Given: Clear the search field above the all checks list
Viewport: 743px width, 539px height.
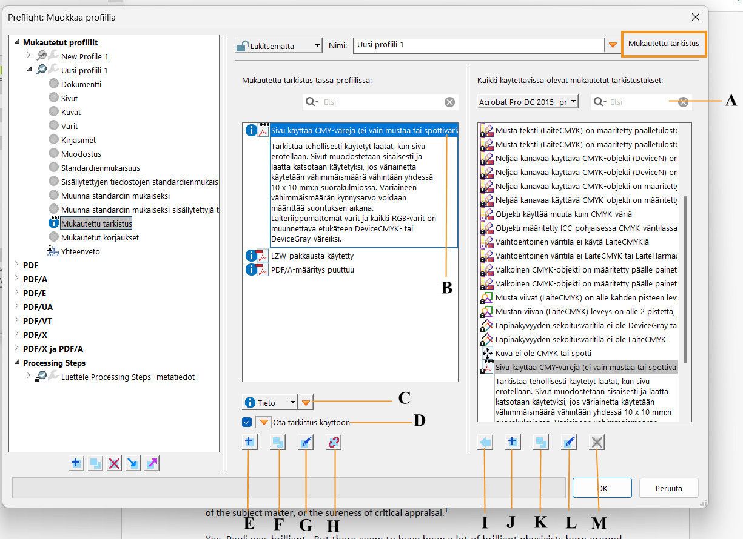Looking at the screenshot, I should [683, 102].
